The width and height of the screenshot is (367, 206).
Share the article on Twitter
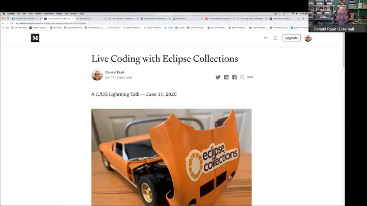[x=218, y=77]
